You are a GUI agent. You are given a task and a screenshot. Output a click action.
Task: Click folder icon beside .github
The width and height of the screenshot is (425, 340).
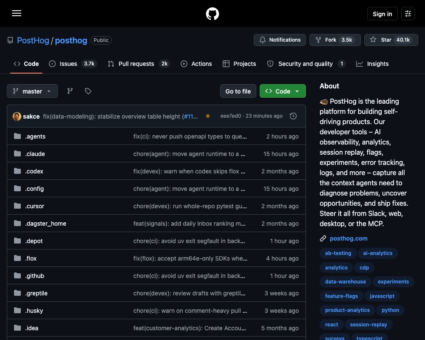17,275
